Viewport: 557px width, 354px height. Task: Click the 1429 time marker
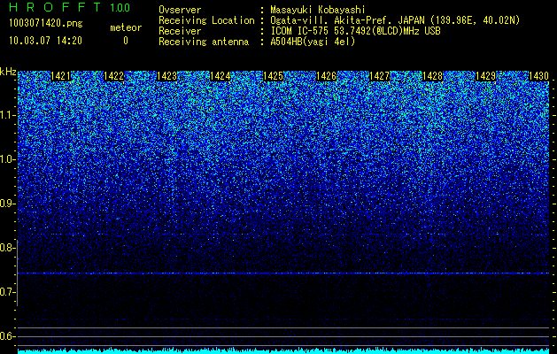click(x=485, y=76)
